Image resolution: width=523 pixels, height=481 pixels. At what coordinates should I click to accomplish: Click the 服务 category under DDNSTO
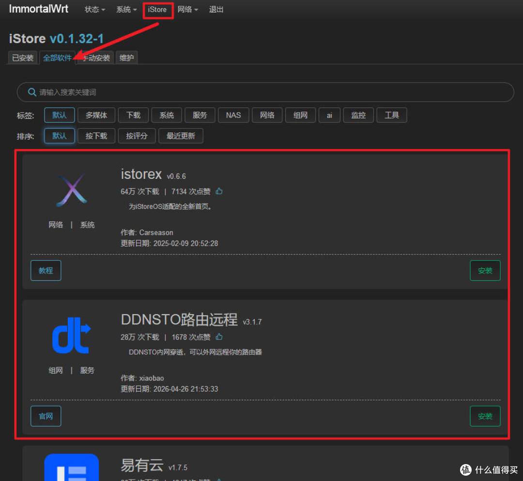87,370
